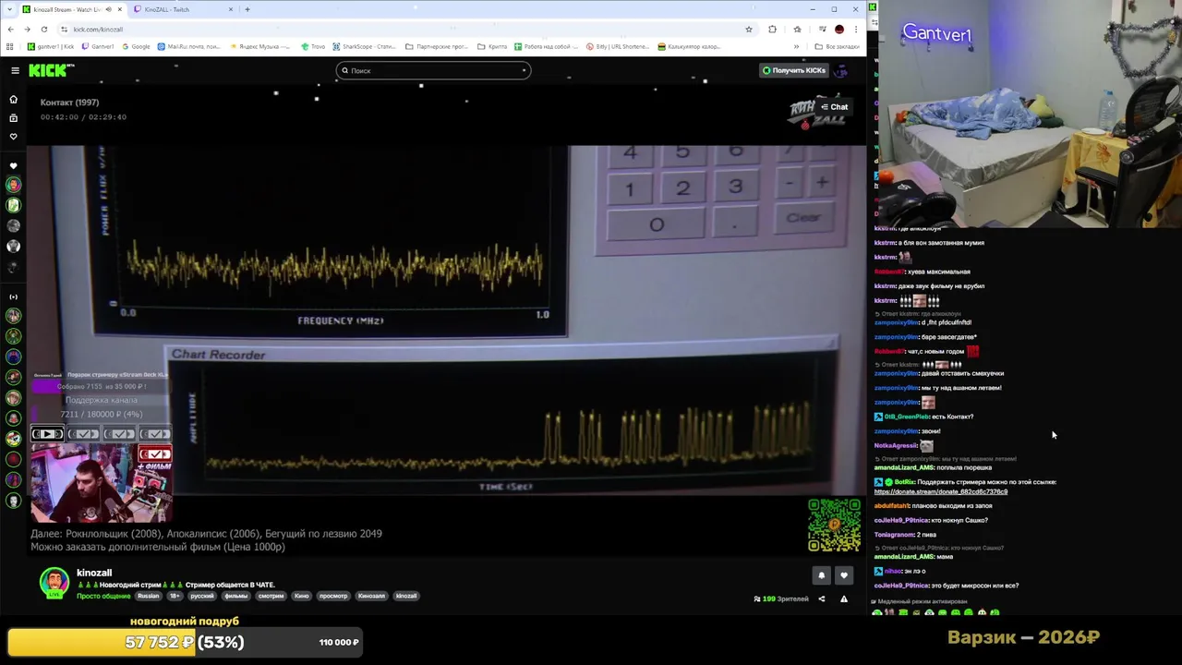The image size is (1182, 665).
Task: Click the Контакт (1997) movie title
Action: [x=69, y=103]
